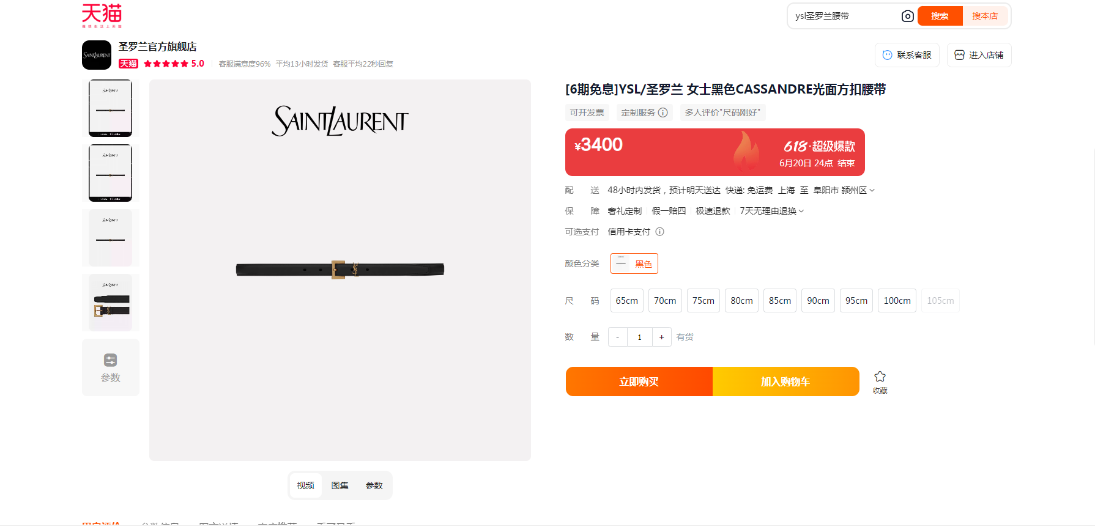The width and height of the screenshot is (1095, 527).
Task: Click the product title with CASSANDRE
Action: click(726, 89)
